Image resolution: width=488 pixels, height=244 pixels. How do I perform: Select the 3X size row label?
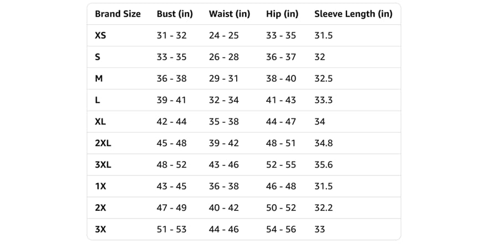point(101,230)
